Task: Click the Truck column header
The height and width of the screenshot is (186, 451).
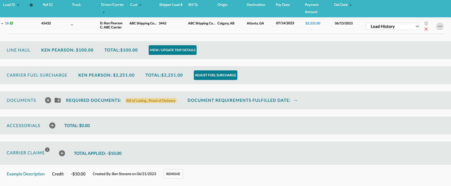Action: [76, 5]
